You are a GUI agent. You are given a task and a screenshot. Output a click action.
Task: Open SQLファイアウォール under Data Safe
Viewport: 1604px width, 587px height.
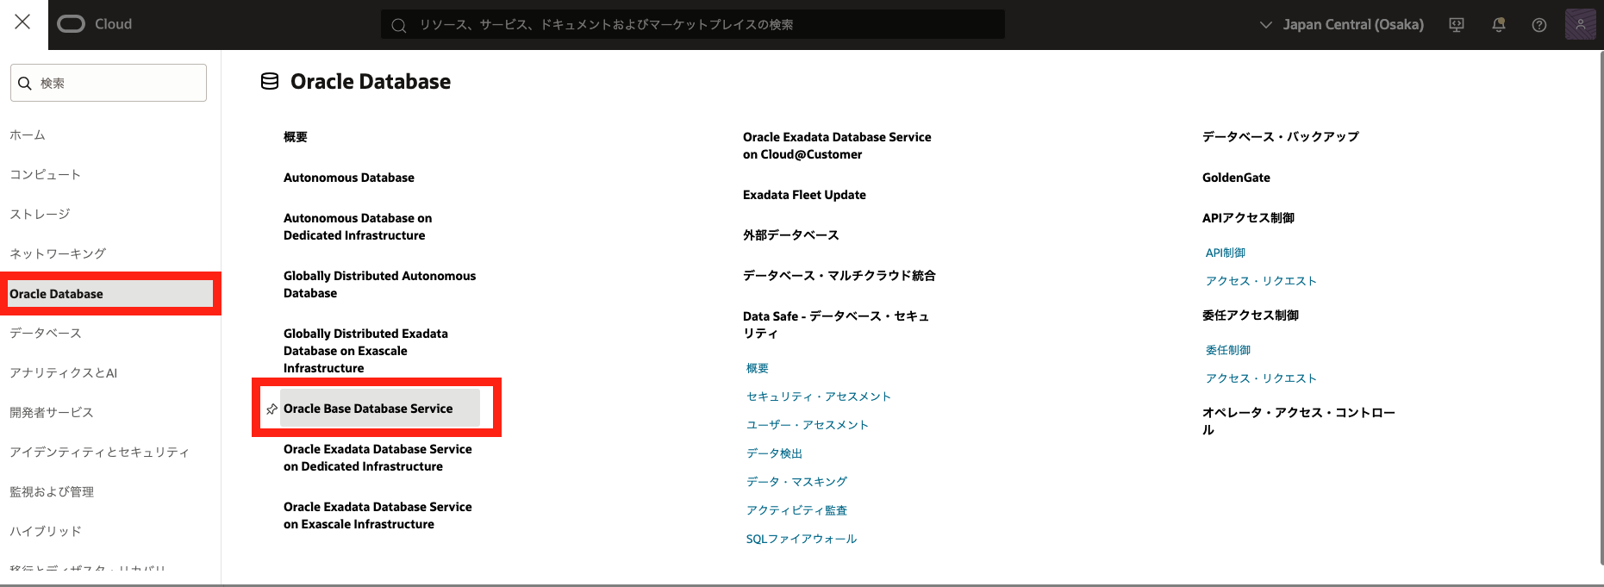coord(801,540)
